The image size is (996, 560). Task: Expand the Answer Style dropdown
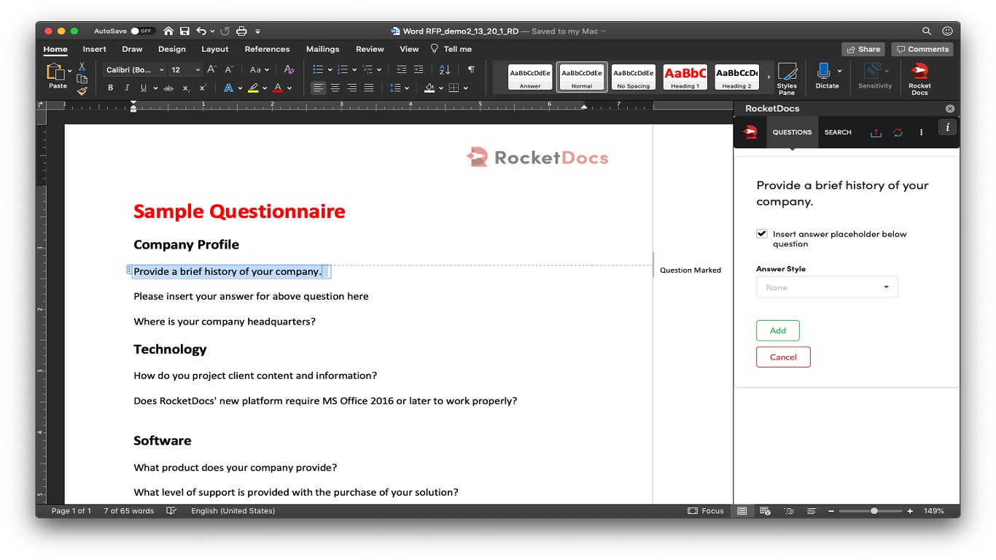click(827, 287)
